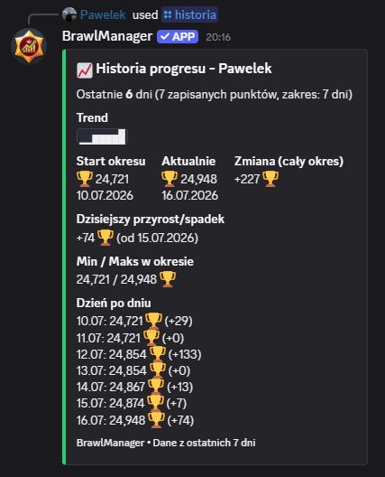Click the trophy icon next to 24,721 under Start okresu
This screenshot has height=477, width=385.
click(x=85, y=179)
